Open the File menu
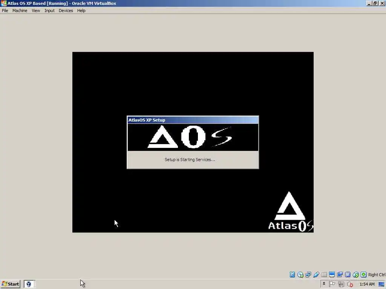The image size is (386, 289). (x=5, y=11)
